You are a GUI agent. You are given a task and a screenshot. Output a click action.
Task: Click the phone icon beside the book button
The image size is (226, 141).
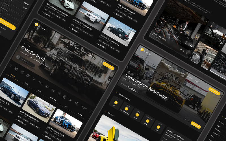coord(189,121)
